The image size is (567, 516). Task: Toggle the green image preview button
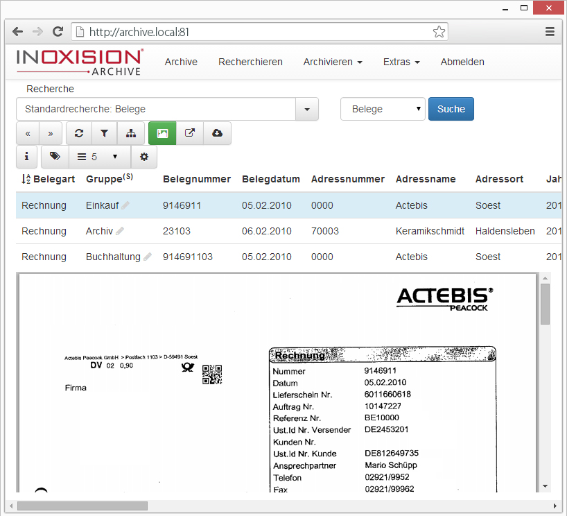coord(162,133)
